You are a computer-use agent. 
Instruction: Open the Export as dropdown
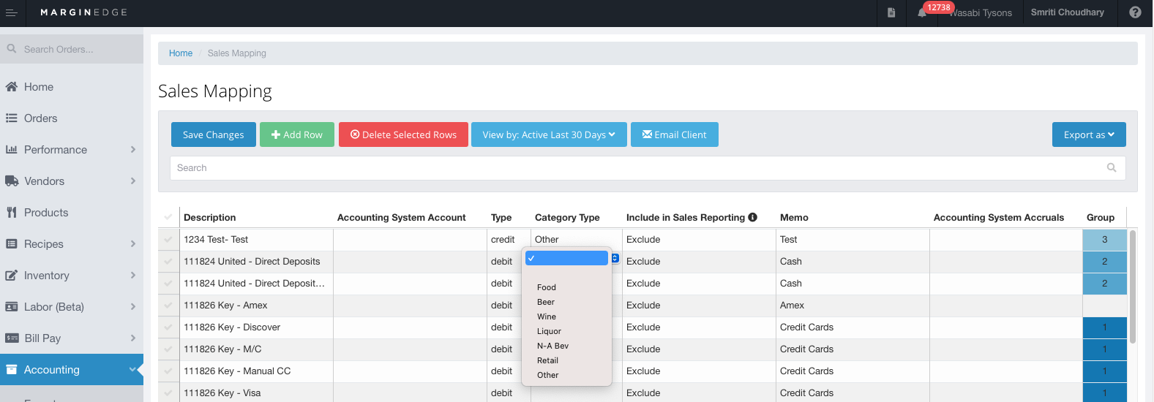1088,134
